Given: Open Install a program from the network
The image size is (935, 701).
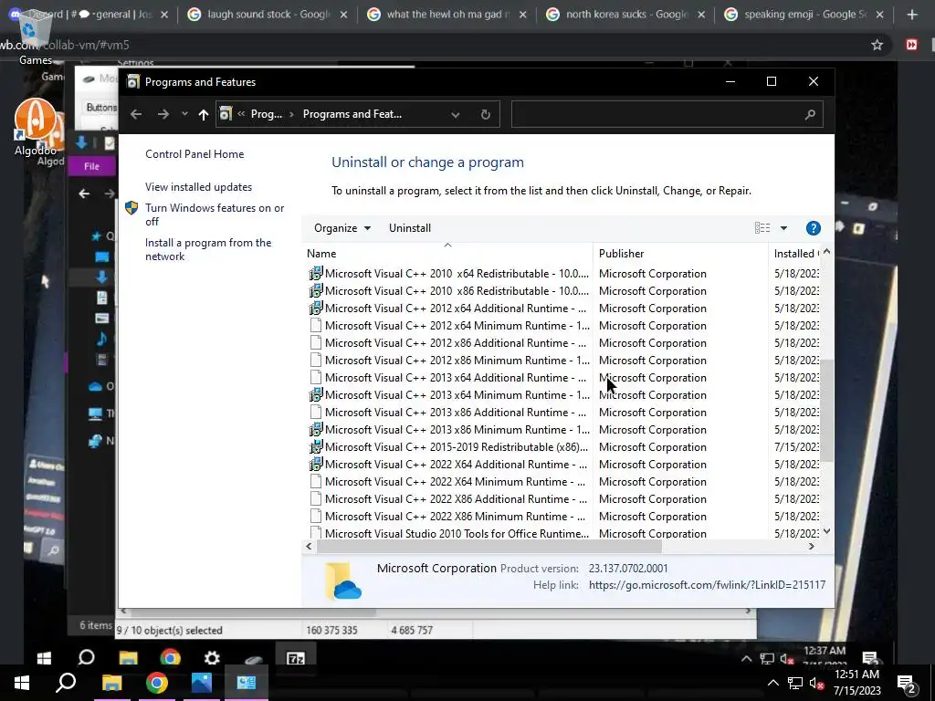Looking at the screenshot, I should point(208,249).
